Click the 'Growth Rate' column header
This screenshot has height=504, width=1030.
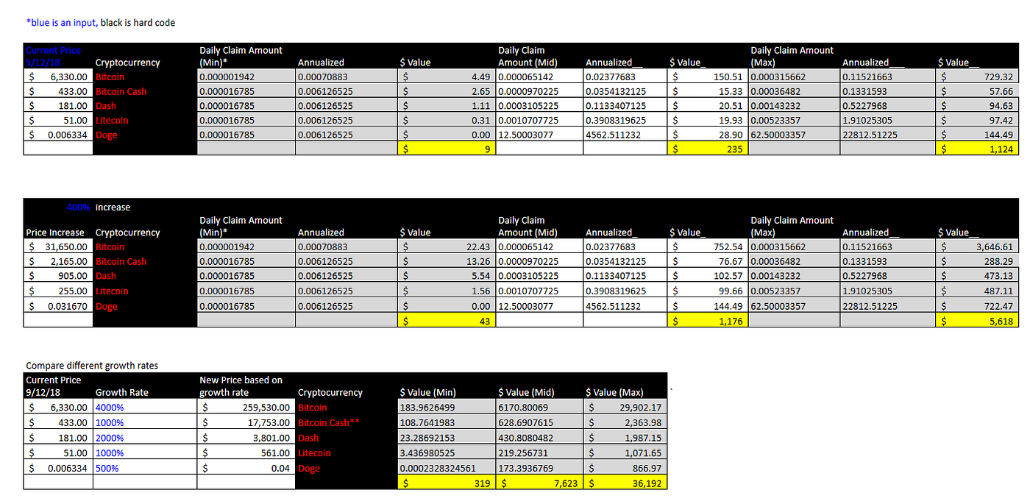click(x=122, y=392)
